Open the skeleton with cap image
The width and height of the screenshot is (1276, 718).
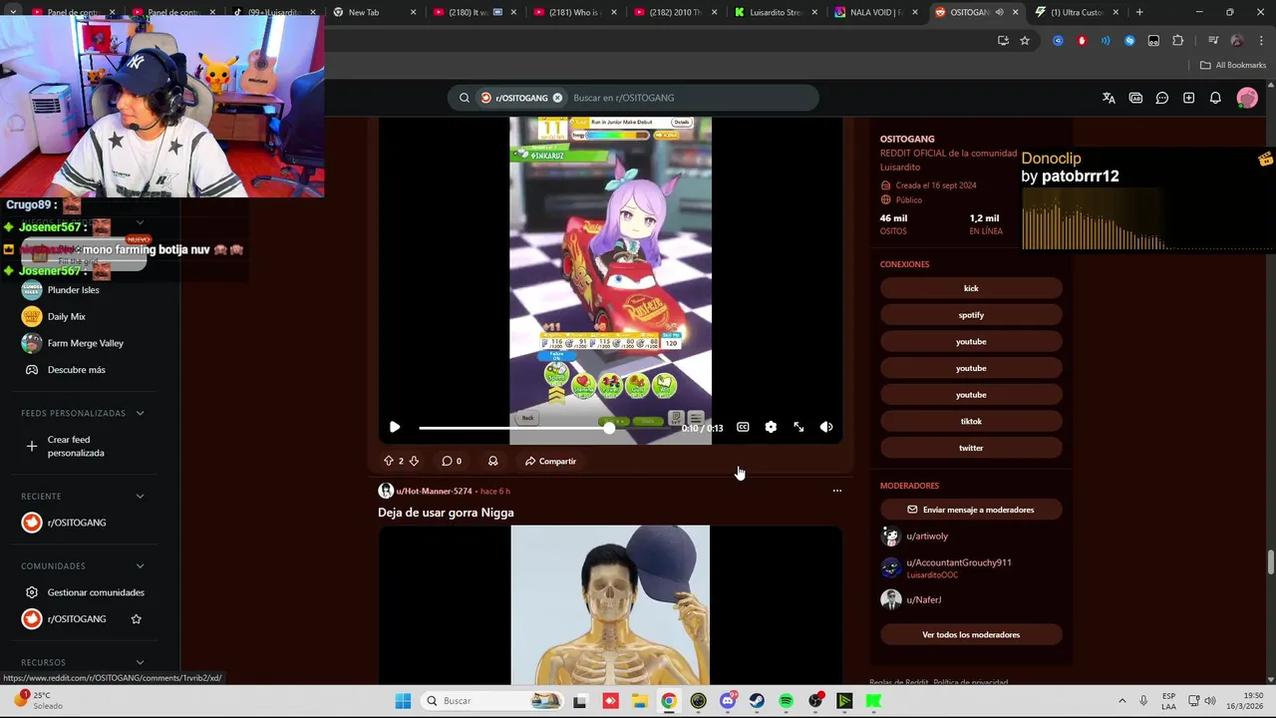(610, 605)
